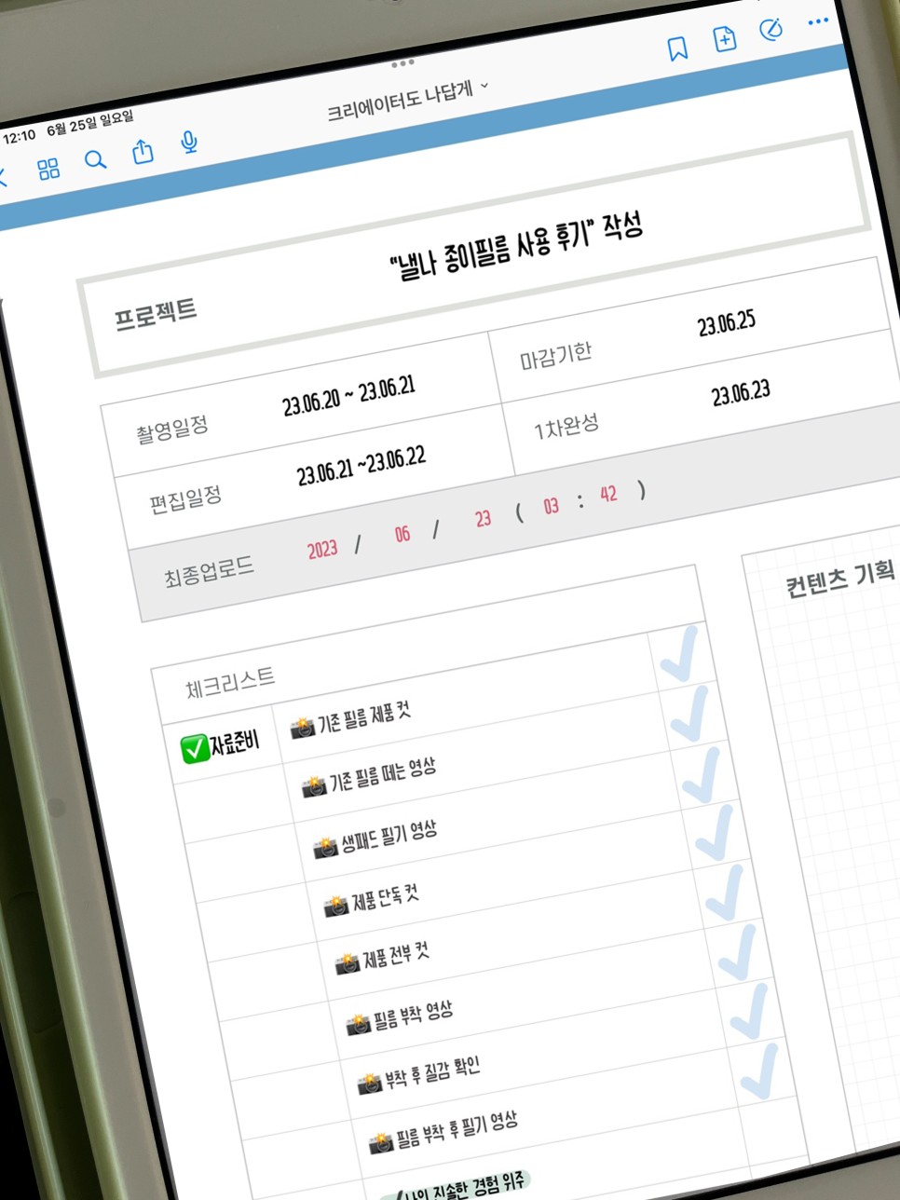Viewport: 900px width, 1200px height.
Task: Tap the status bar date 6월 25일 일요일
Action: (x=90, y=124)
